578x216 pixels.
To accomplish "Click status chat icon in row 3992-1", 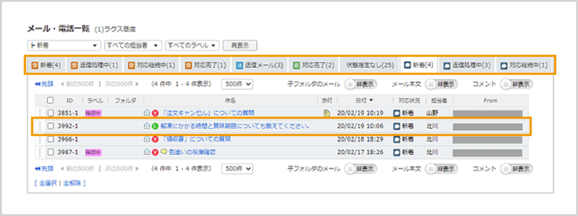I will pos(396,126).
